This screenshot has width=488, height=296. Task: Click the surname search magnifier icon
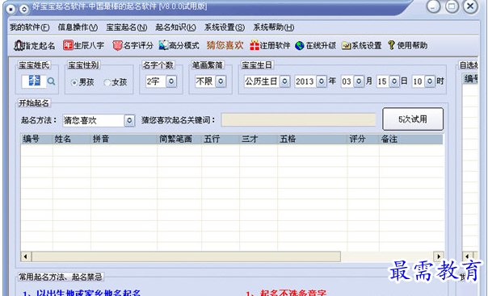pyautogui.click(x=52, y=81)
